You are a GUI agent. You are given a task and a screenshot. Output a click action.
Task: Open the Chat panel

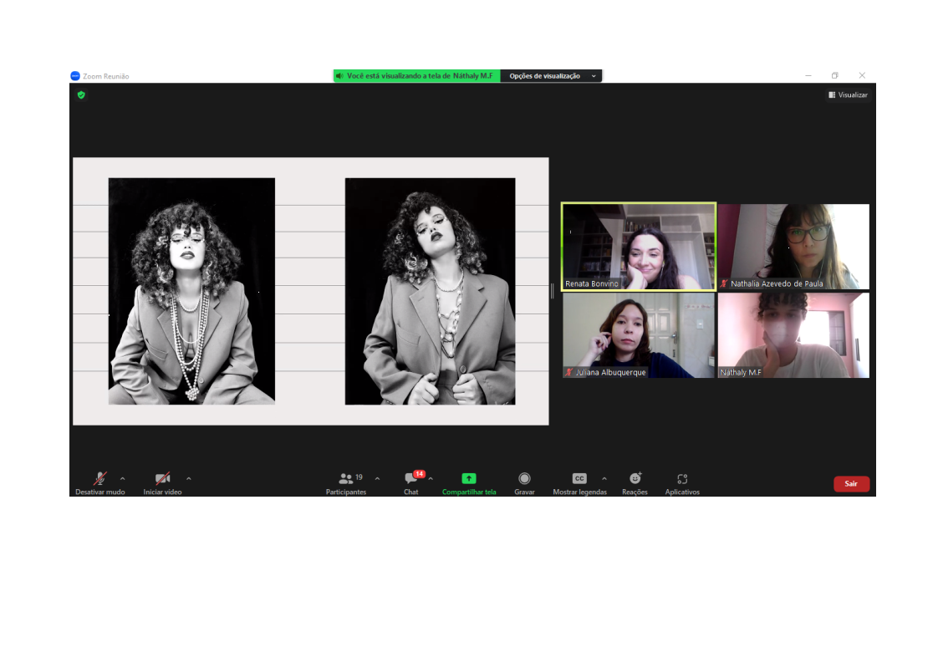410,479
